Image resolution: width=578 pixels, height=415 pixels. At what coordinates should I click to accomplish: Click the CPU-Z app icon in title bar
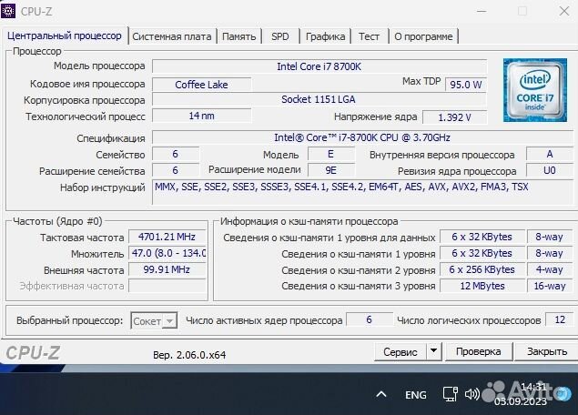tap(8, 11)
